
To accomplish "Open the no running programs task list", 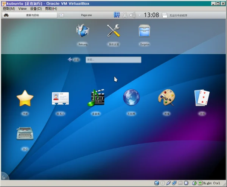I will (x=178, y=16).
